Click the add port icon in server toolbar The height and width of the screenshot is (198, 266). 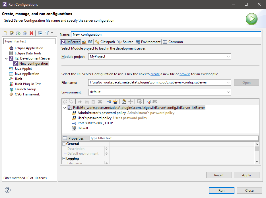[x=108, y=101]
